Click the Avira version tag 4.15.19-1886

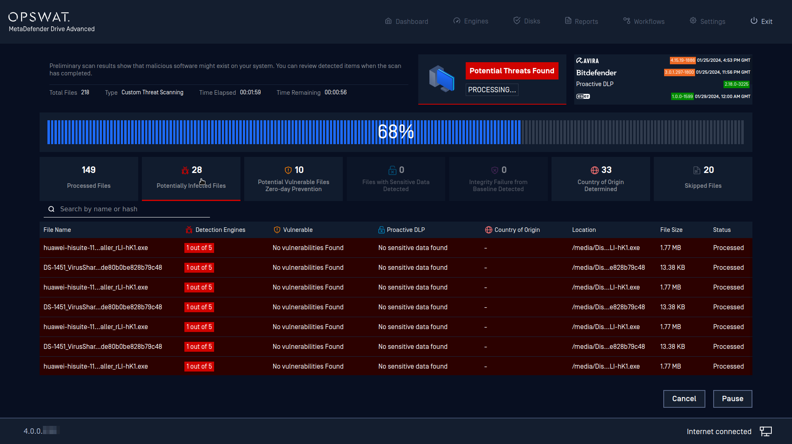[683, 60]
